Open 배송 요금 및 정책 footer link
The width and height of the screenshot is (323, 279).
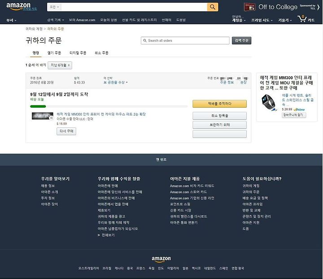click(255, 198)
